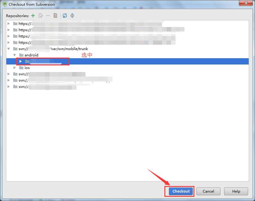Collapse the svn mobile/trunk repository node
The image size is (255, 201).
coord(9,49)
